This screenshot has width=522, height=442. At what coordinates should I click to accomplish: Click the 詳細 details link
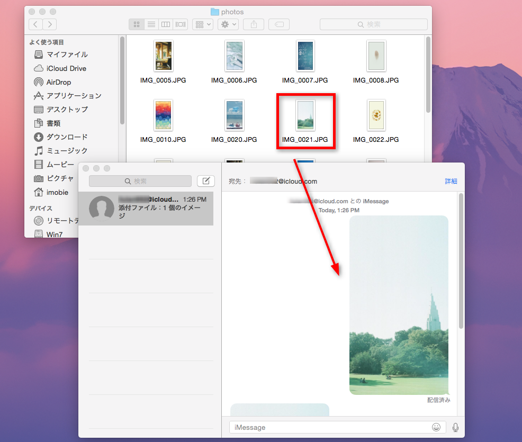[451, 181]
